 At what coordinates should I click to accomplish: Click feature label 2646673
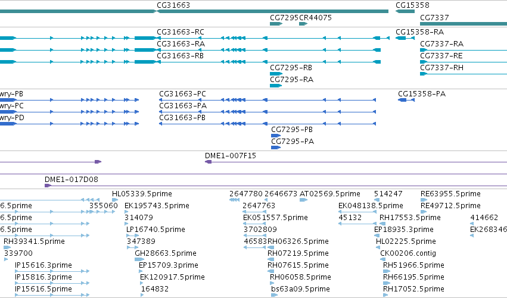click(x=281, y=194)
